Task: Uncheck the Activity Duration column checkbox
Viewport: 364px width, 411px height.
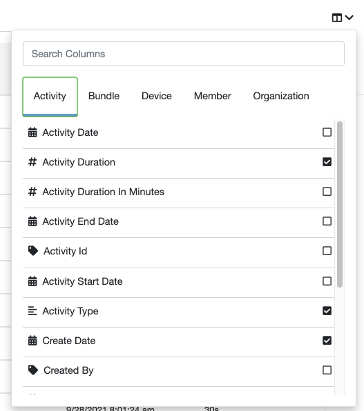Action: pos(327,162)
